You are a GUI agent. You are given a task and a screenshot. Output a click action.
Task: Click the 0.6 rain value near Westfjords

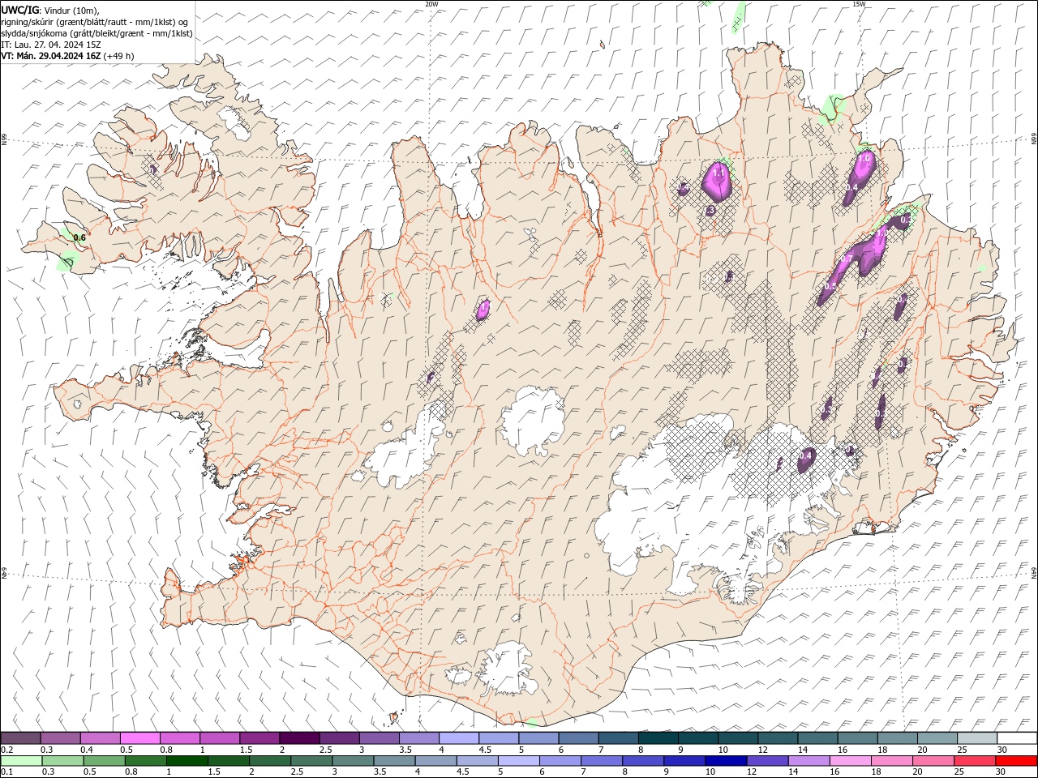(79, 237)
